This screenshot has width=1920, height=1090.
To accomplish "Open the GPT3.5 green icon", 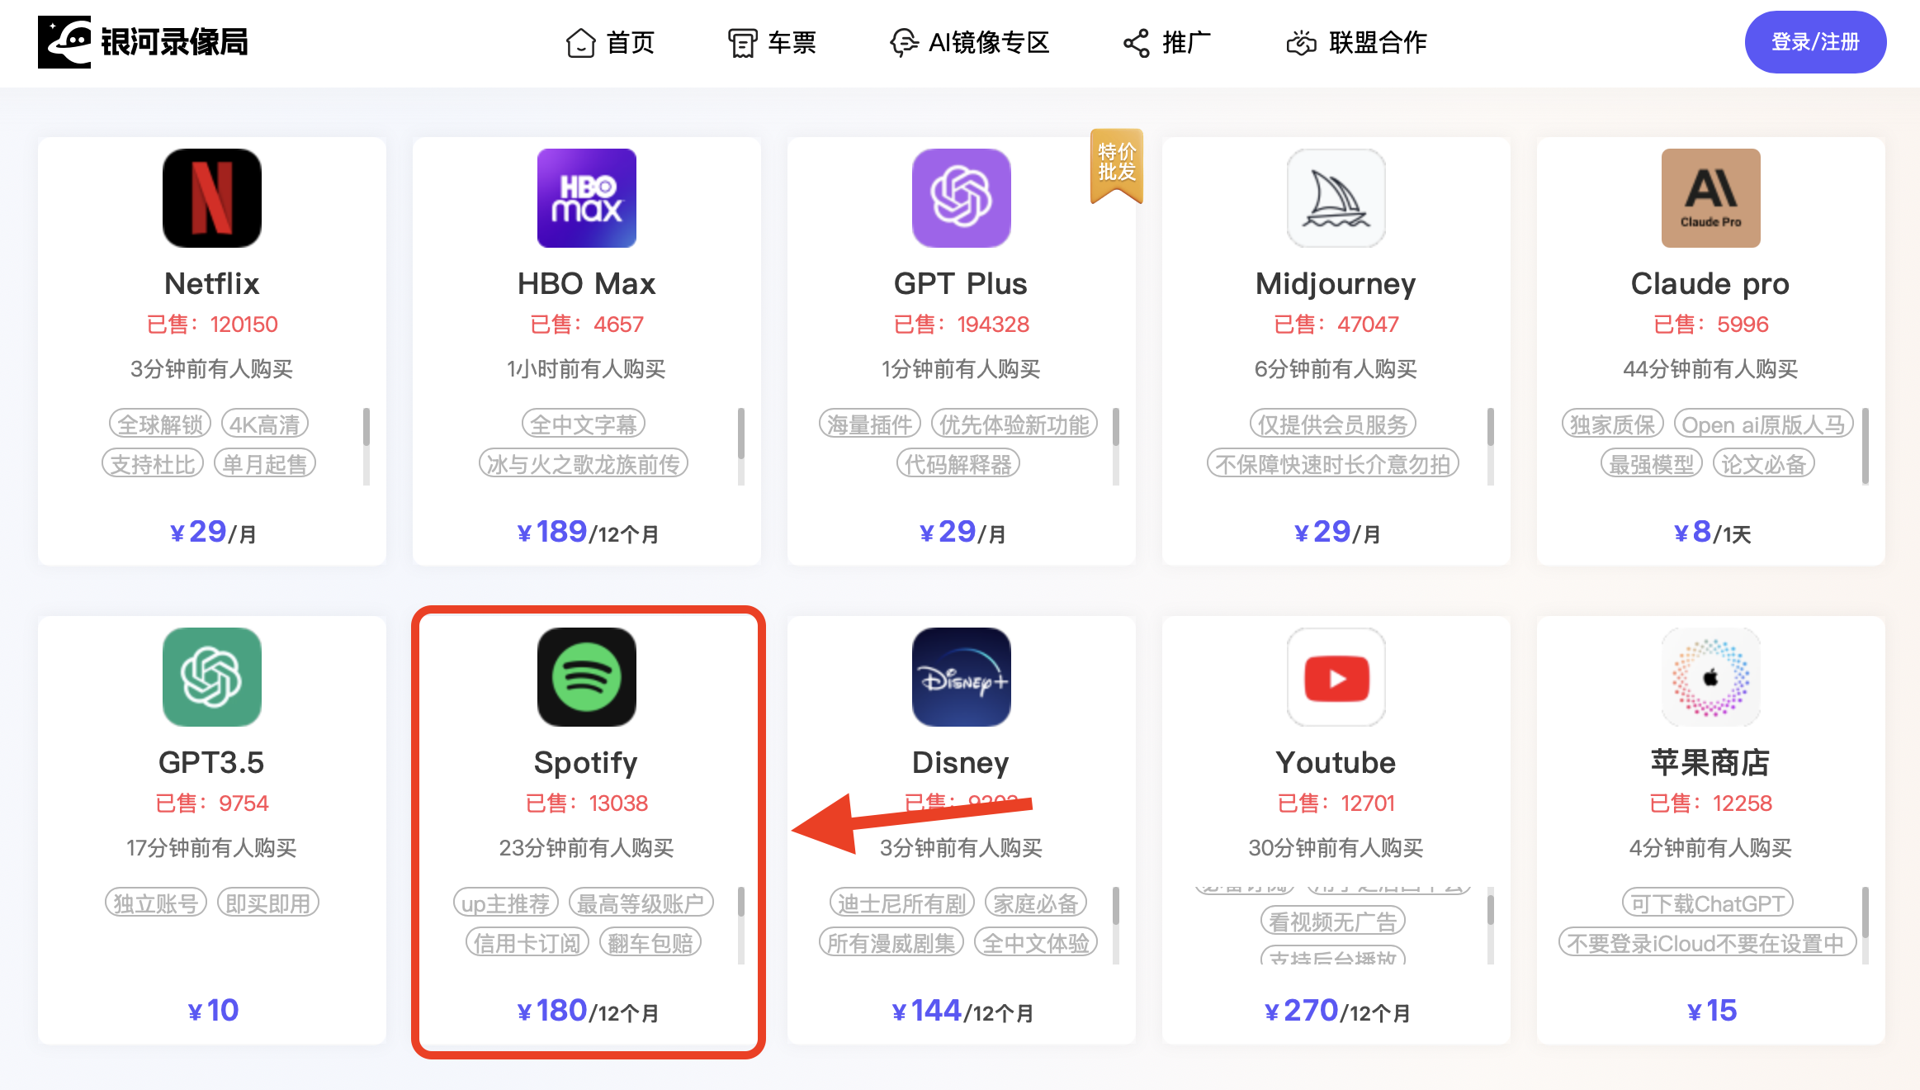I will point(212,677).
